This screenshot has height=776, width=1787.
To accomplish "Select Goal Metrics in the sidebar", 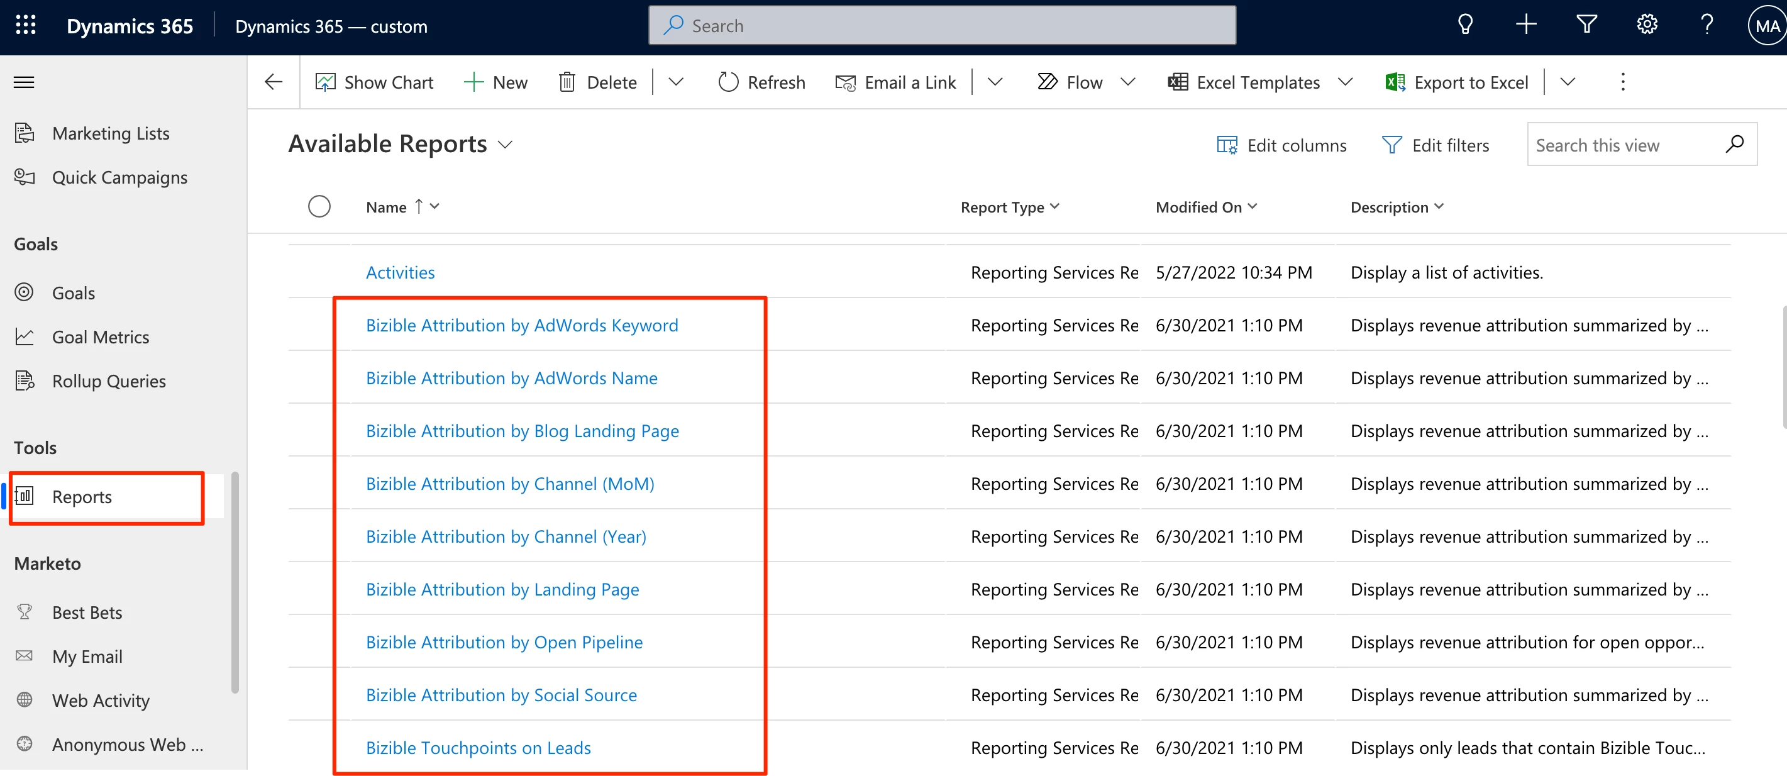I will pyautogui.click(x=101, y=337).
